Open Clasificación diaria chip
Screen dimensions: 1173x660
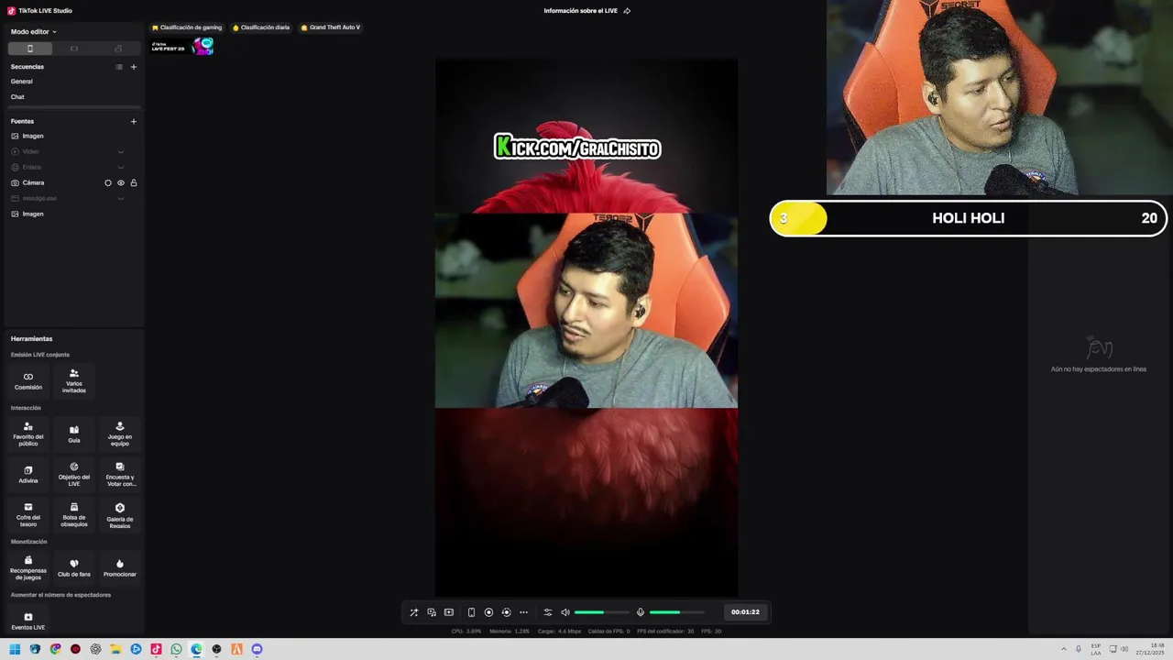tap(261, 27)
